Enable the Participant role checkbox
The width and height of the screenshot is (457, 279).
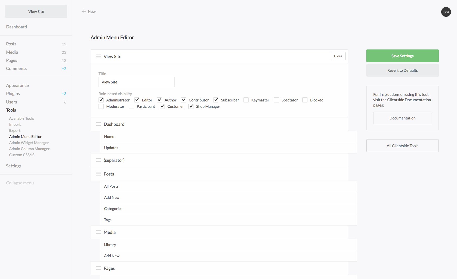tap(132, 106)
